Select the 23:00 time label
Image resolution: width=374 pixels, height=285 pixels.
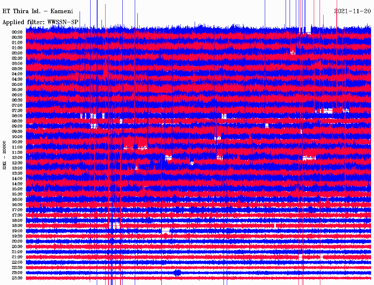pyautogui.click(x=17, y=273)
